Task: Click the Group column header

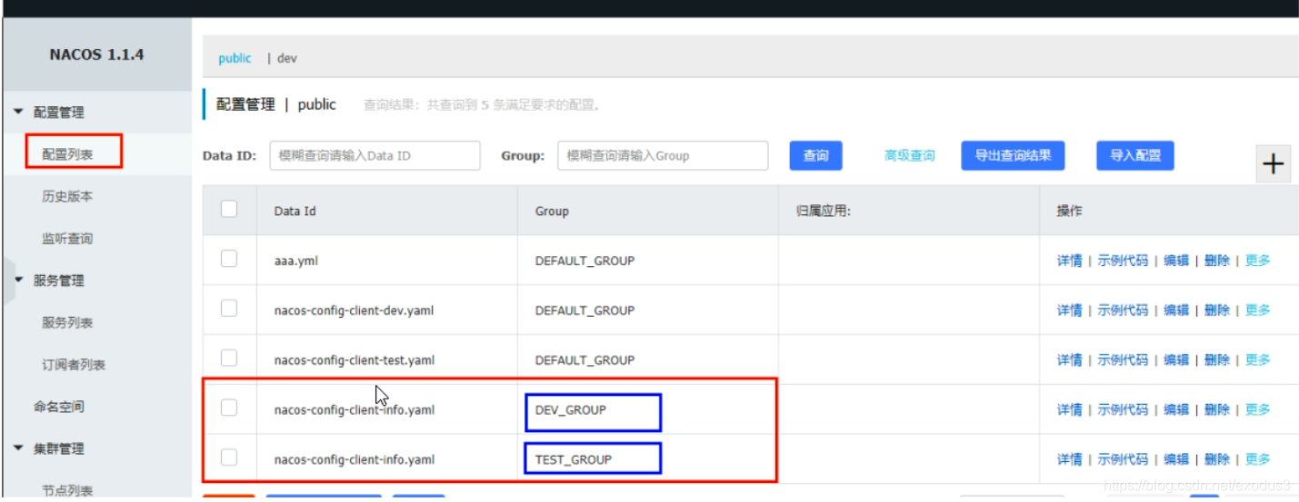Action: 552,211
